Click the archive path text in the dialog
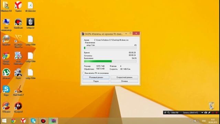This screenshot has height=124, width=220. [x=111, y=40]
